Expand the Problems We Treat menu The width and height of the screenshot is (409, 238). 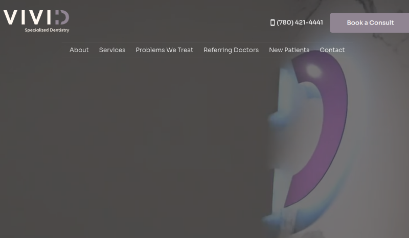pos(164,50)
